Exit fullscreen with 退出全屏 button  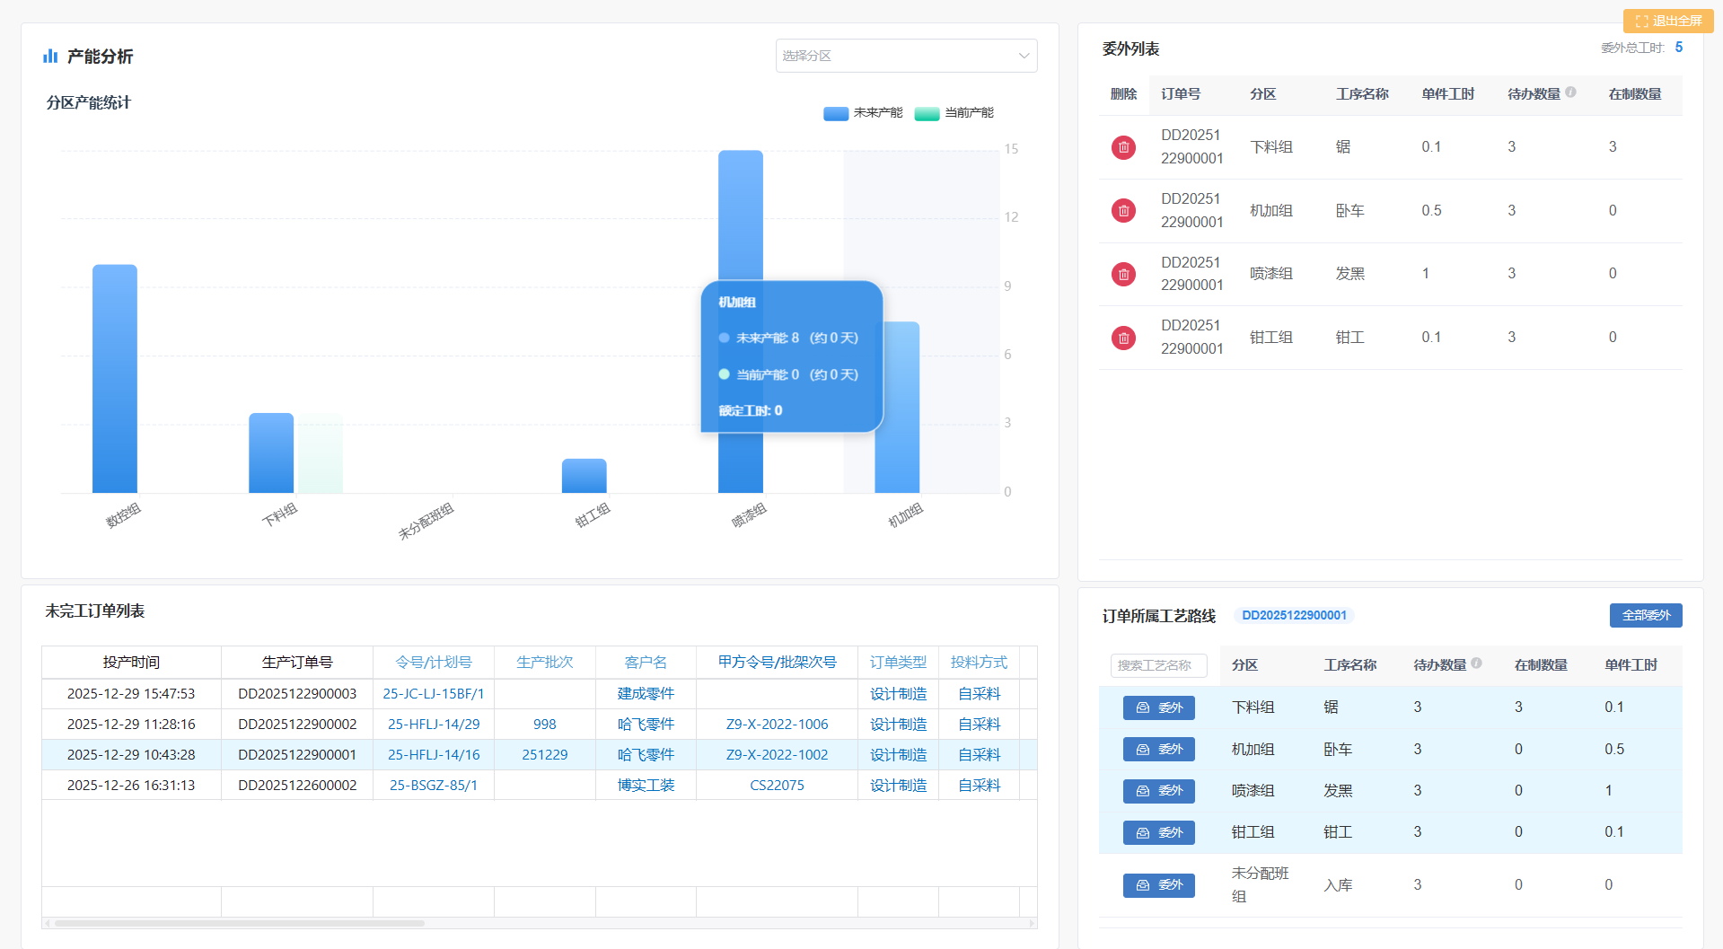click(1667, 21)
